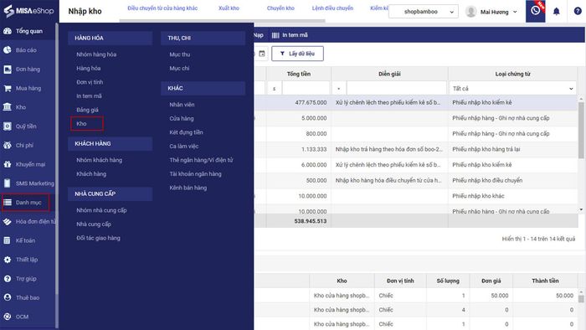Open the call history phone-clock icon
The height and width of the screenshot is (330, 586).
pos(535,11)
